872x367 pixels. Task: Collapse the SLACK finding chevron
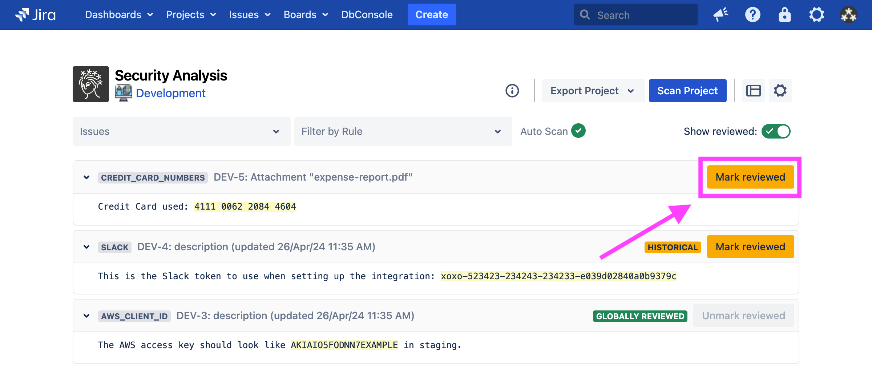(86, 247)
